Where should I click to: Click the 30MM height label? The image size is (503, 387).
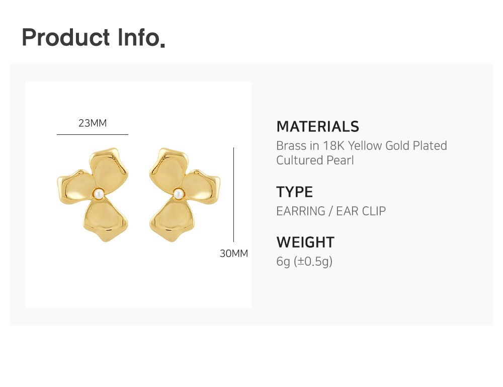(234, 254)
